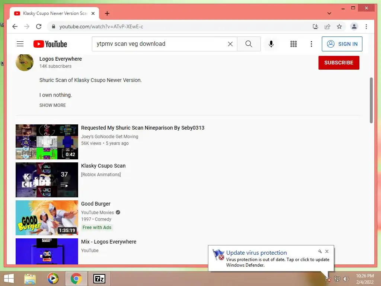Minimize the Chrome window

[343, 8]
